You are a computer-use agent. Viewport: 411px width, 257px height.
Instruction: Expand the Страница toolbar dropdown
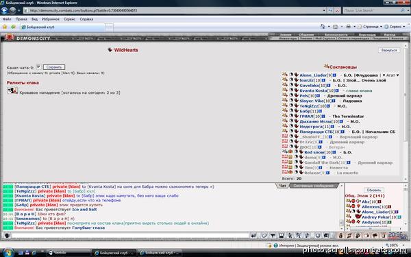[x=381, y=27]
